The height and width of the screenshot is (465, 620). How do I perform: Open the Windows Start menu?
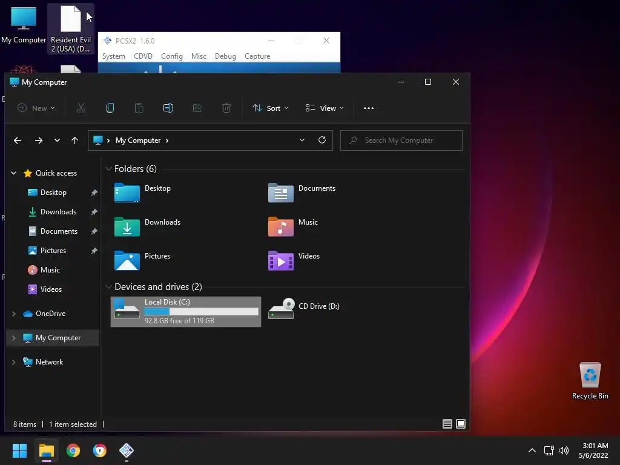(19, 450)
